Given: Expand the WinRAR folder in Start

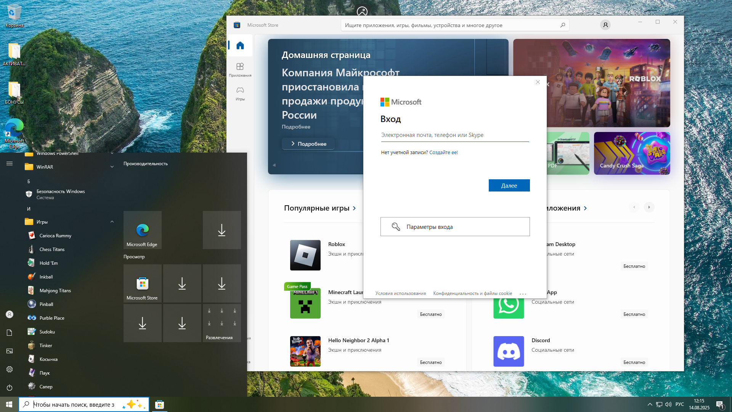Looking at the screenshot, I should 112,167.
